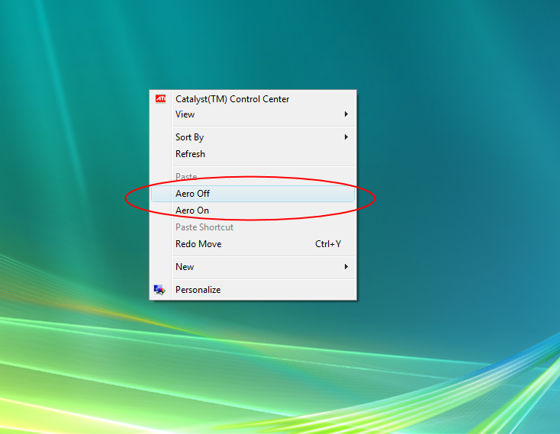This screenshot has height=434, width=560.
Task: Click the Ctrl+Y shortcut label
Action: [x=328, y=244]
